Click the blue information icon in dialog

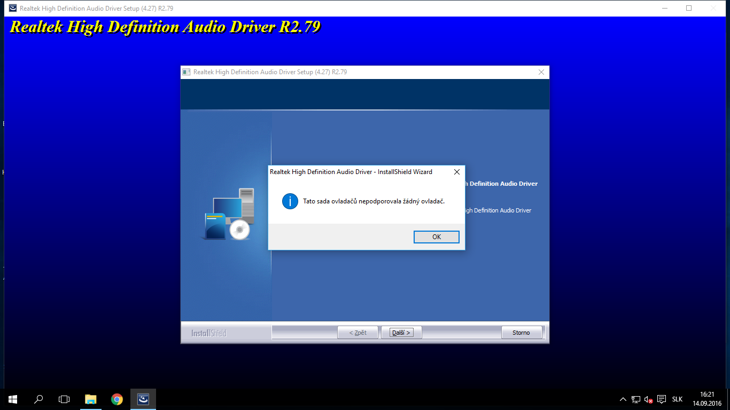point(290,201)
